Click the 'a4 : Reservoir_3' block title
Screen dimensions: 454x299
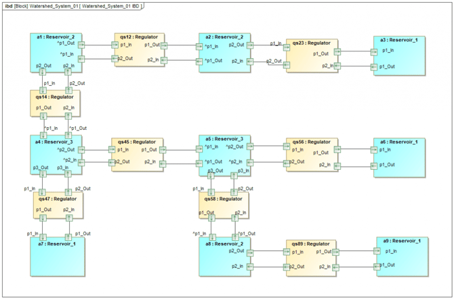coord(54,142)
